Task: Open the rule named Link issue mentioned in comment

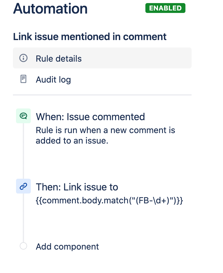Action: 89,36
